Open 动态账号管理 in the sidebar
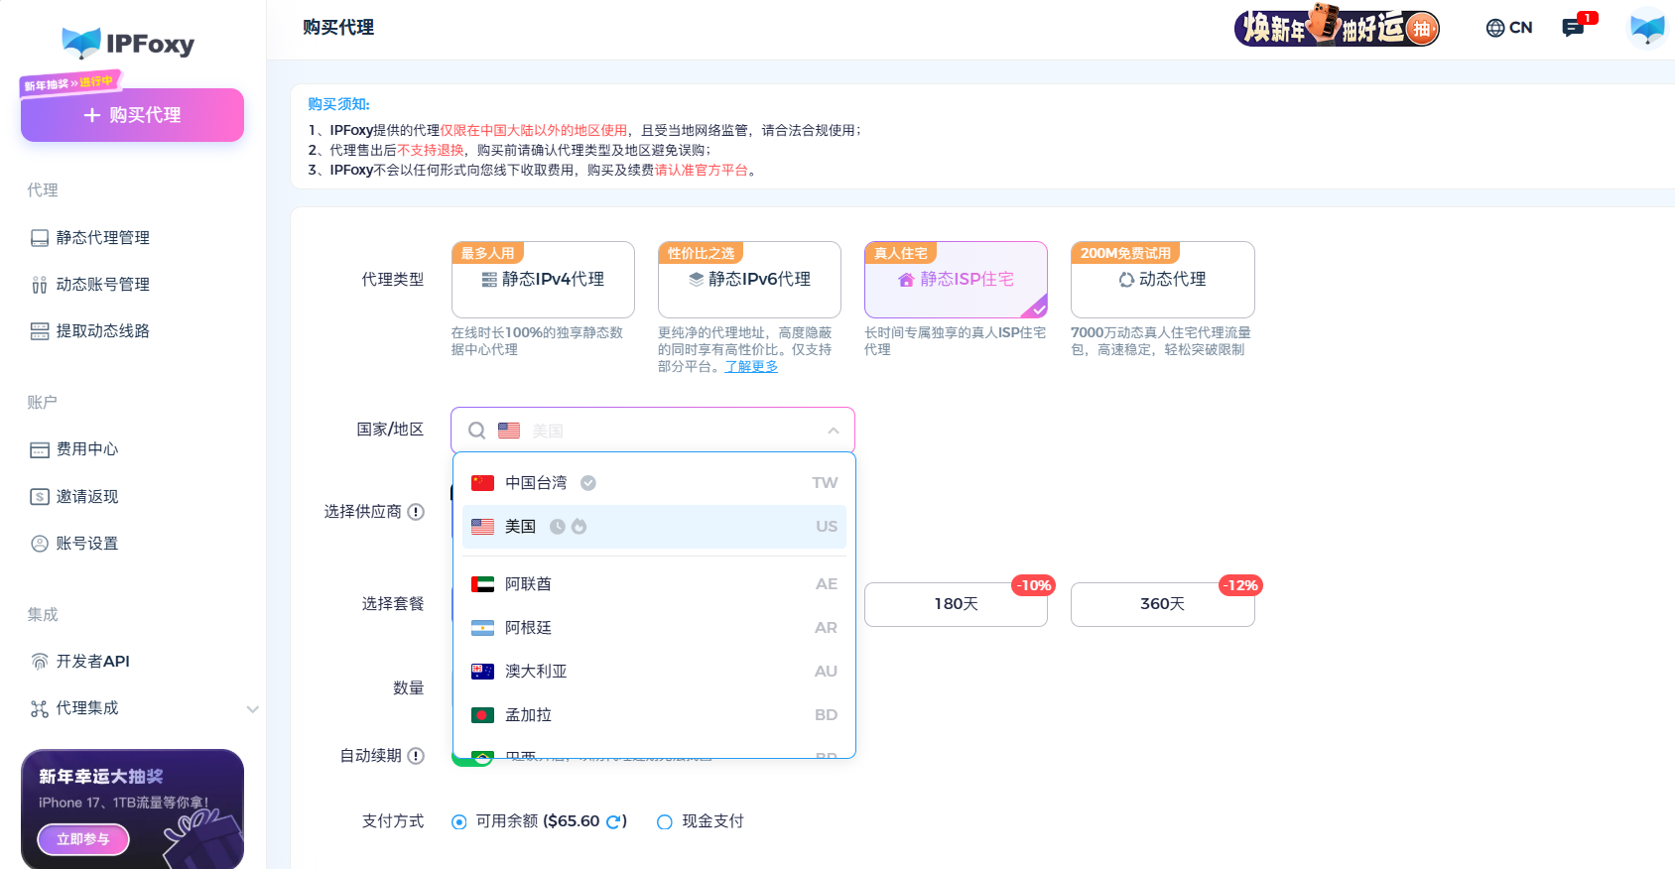Screen dimensions: 1675x869 click(x=103, y=285)
